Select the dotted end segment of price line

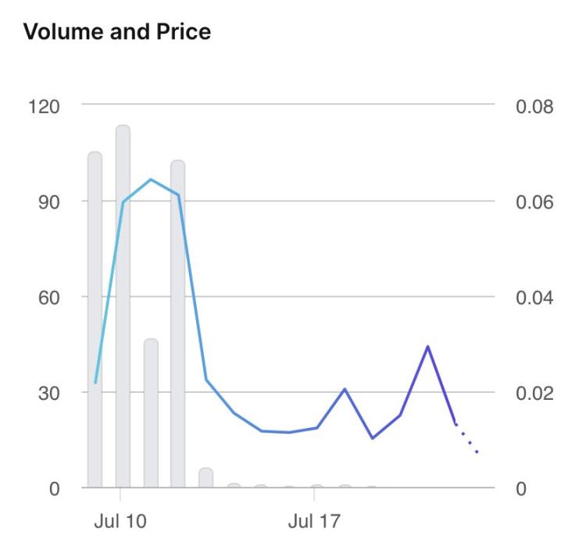pos(466,439)
